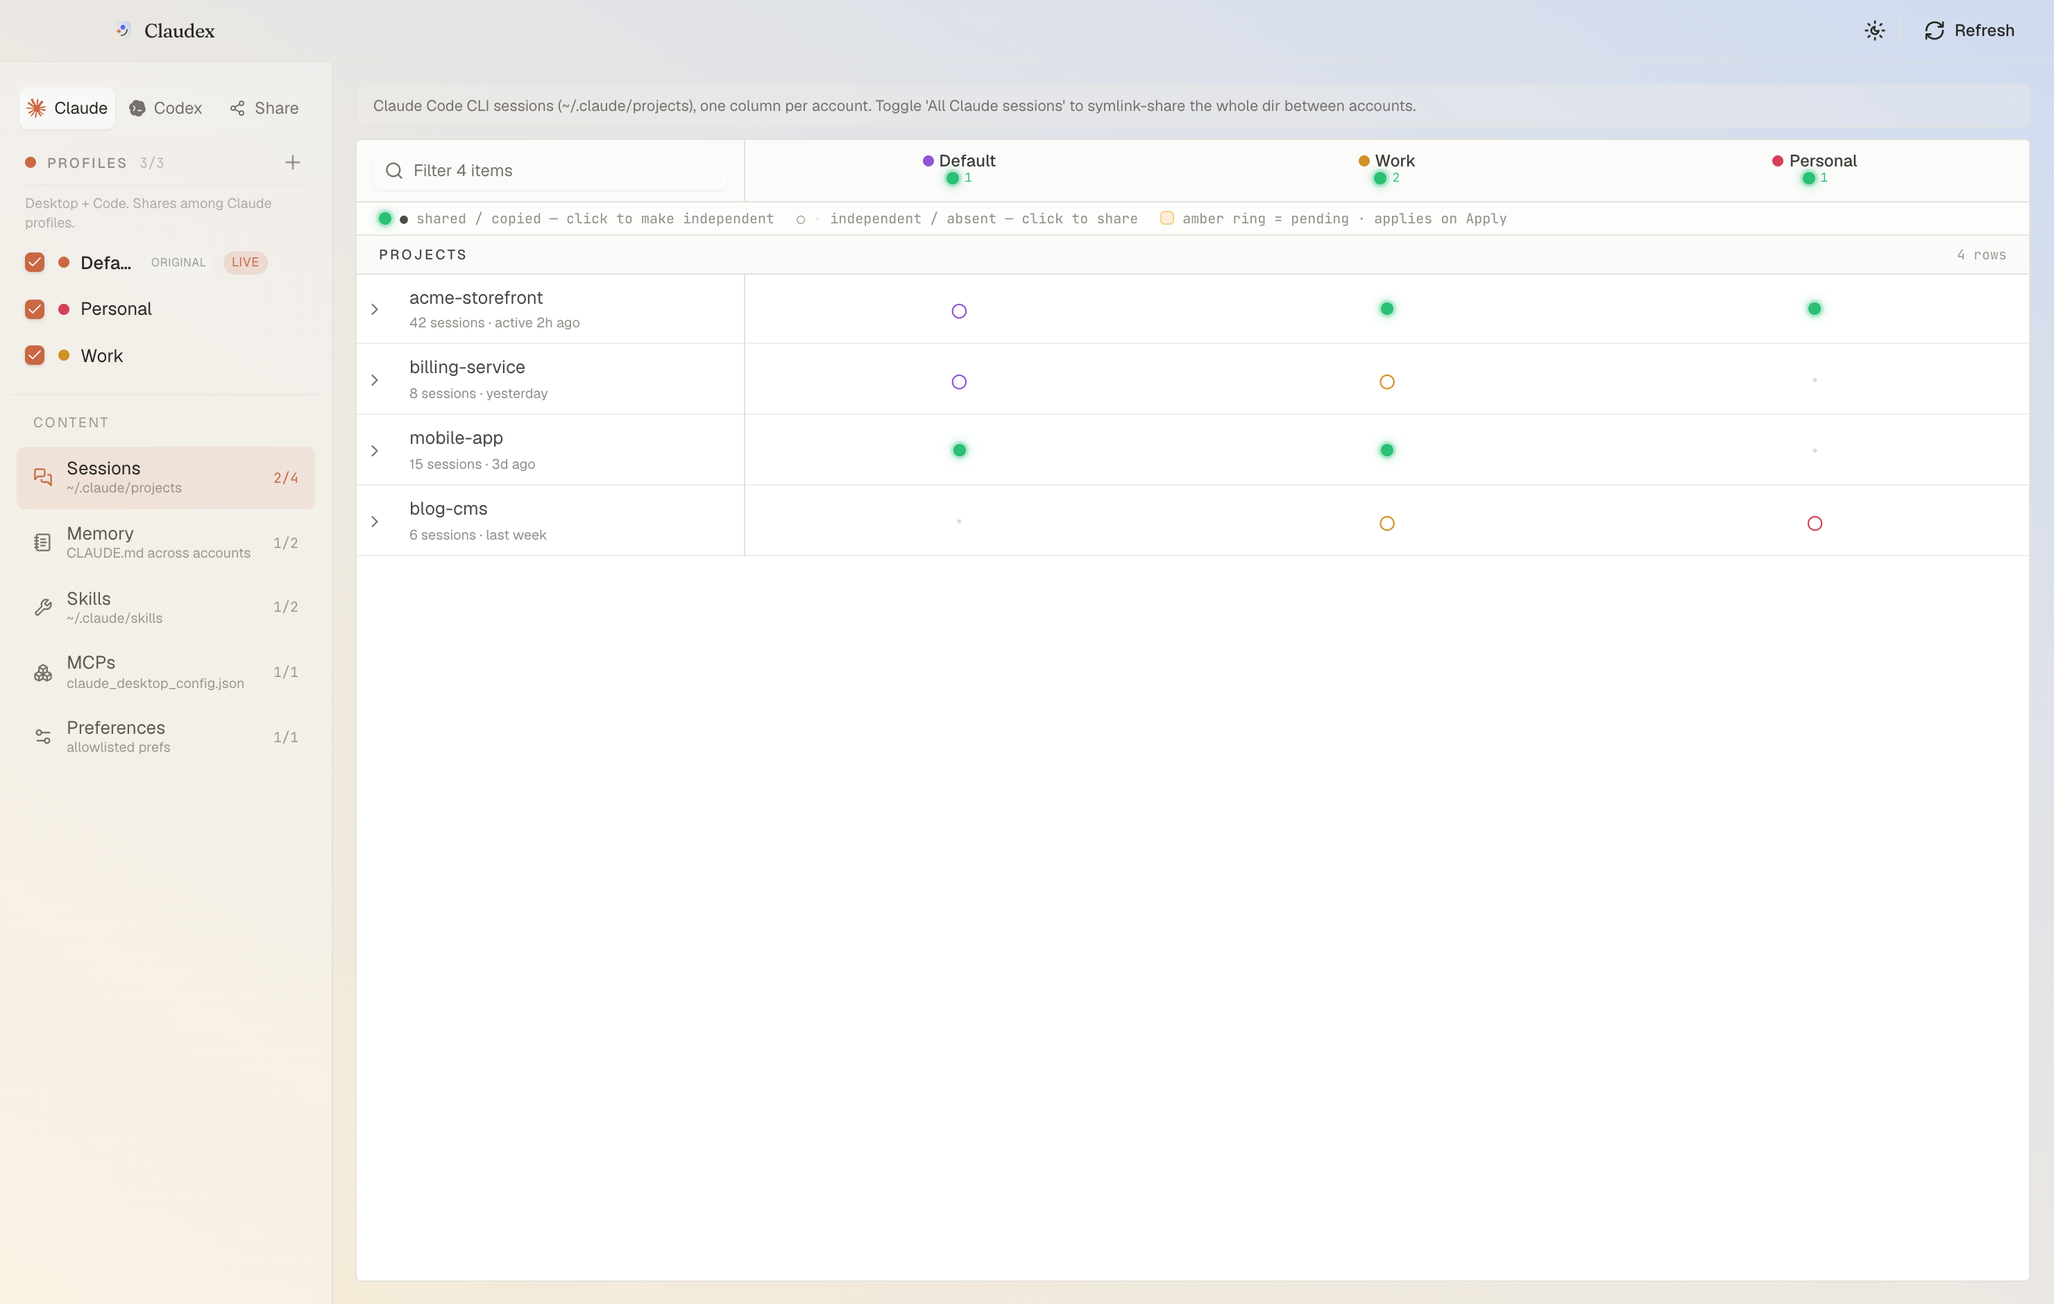Switch to the Share tab

click(x=264, y=108)
